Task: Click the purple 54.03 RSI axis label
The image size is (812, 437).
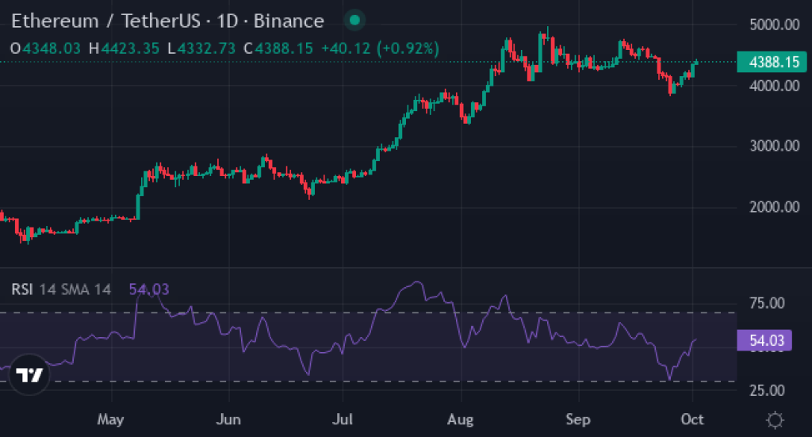Action: (x=767, y=340)
